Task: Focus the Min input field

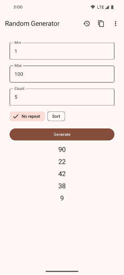Action: [x=62, y=51]
